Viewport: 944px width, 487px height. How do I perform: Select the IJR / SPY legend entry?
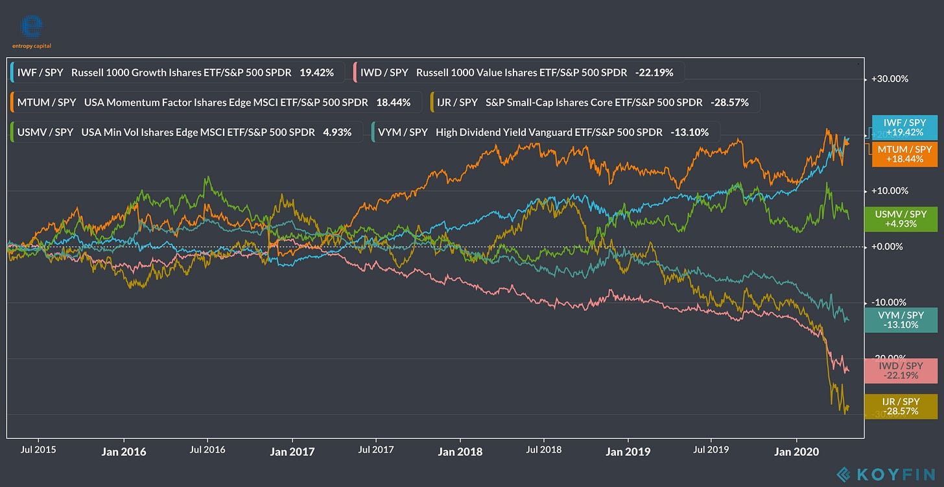594,102
